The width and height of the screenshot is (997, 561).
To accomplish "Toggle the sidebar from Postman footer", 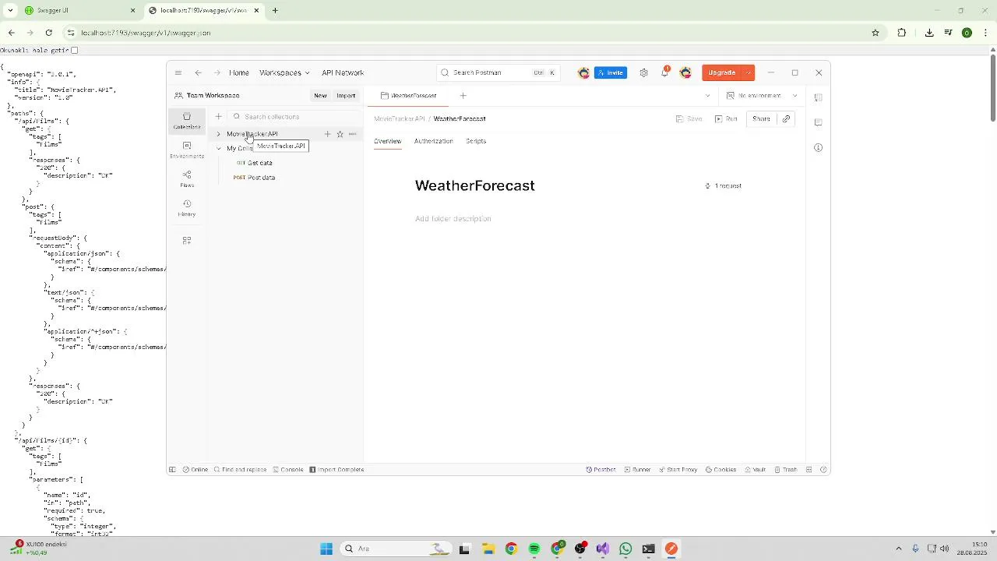I will point(172,470).
